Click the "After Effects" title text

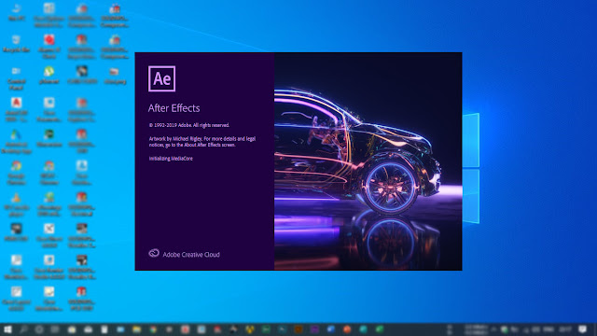click(x=174, y=108)
